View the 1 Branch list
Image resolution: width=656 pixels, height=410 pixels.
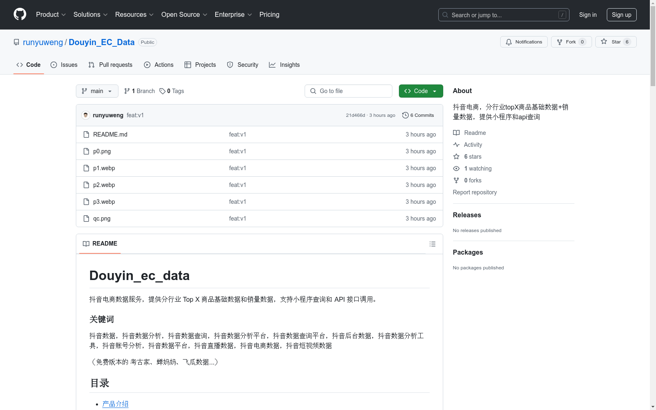139,91
